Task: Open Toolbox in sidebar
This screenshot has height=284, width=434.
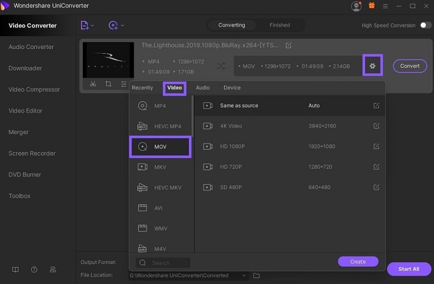Action: [19, 196]
